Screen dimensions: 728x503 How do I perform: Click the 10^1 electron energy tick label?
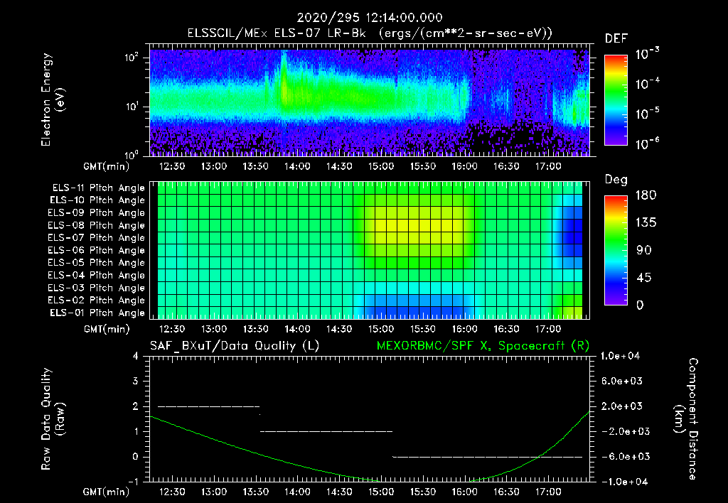pos(131,107)
